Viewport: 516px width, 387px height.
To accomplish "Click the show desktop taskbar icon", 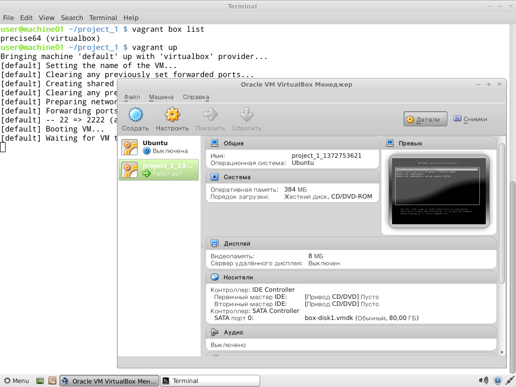I will (40, 381).
